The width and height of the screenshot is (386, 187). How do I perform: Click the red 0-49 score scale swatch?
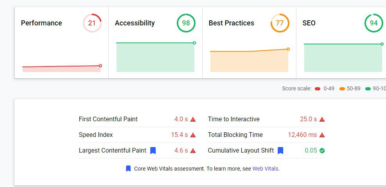pos(318,89)
